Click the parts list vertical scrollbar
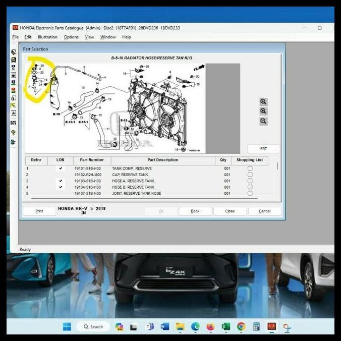The image size is (341, 341). (276, 166)
